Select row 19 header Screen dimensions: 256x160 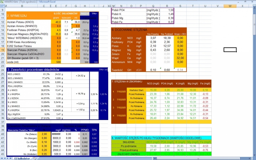point(3,50)
